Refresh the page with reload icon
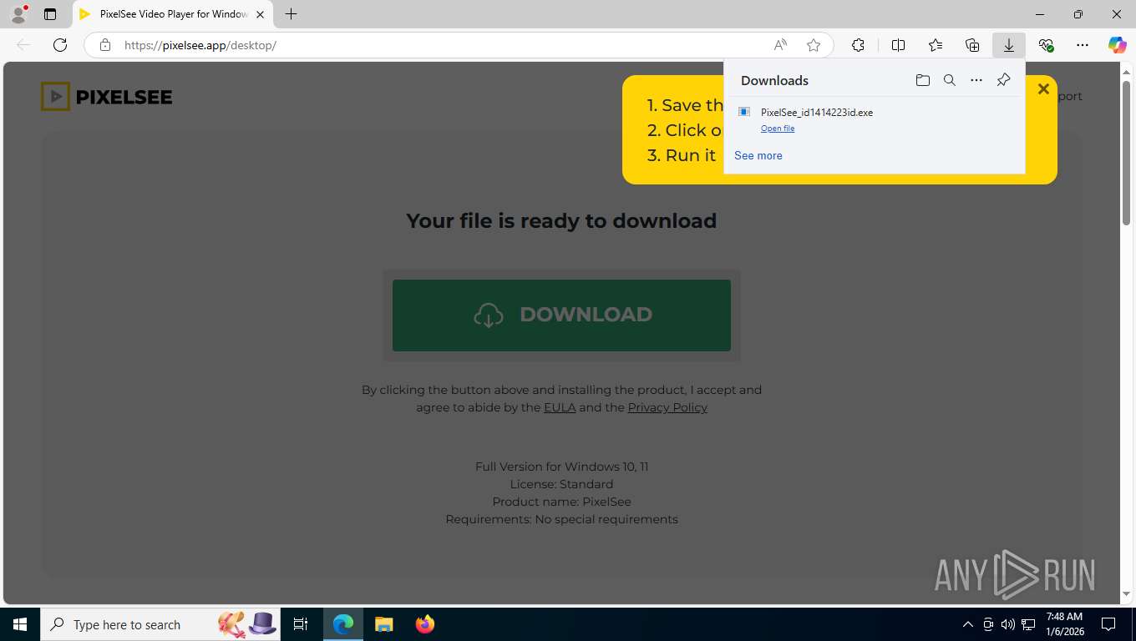 point(60,45)
